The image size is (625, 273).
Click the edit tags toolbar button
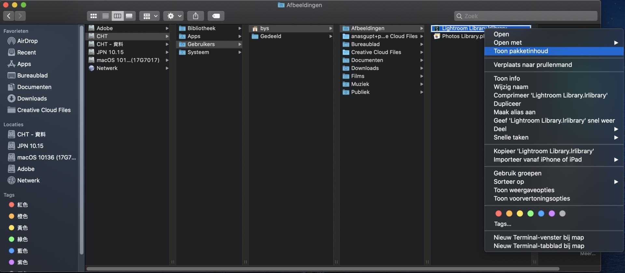coord(216,16)
